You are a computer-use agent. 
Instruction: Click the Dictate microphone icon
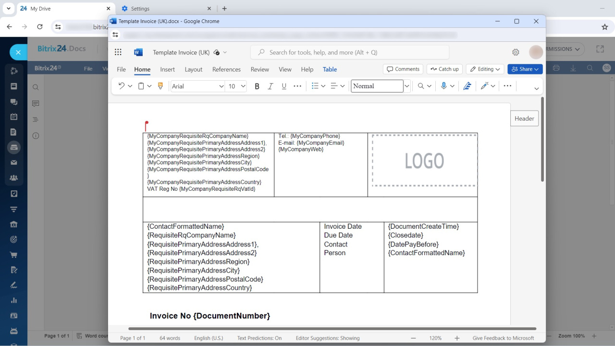(444, 86)
